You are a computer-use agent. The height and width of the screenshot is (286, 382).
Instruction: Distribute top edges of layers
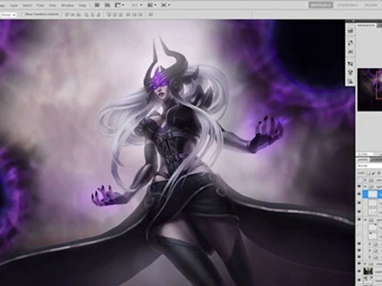(109, 15)
